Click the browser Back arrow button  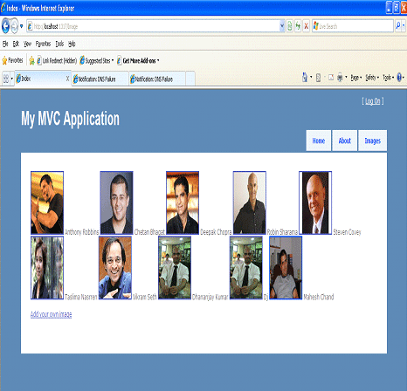[5, 26]
